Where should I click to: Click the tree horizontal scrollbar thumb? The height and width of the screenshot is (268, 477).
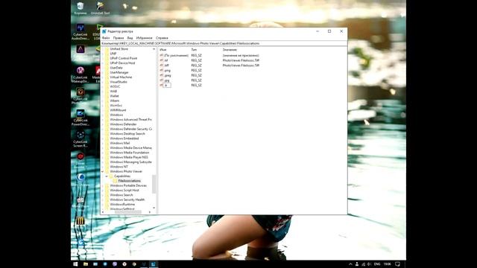127,212
